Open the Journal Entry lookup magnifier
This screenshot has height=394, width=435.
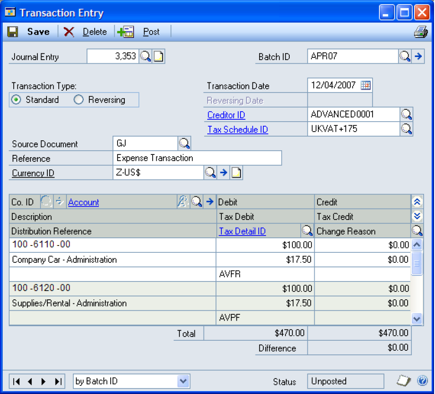click(145, 56)
